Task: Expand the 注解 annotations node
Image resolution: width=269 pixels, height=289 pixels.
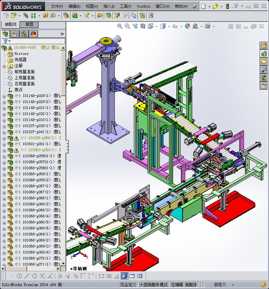Action: 4,67
